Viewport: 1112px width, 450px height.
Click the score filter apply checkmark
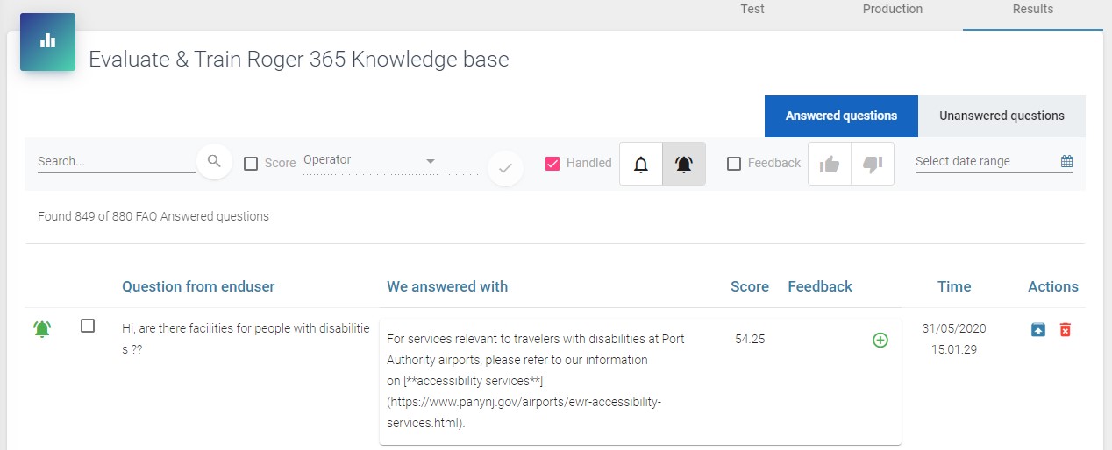pyautogui.click(x=505, y=168)
